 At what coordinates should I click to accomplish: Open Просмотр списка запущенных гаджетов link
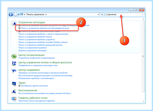(36, 101)
